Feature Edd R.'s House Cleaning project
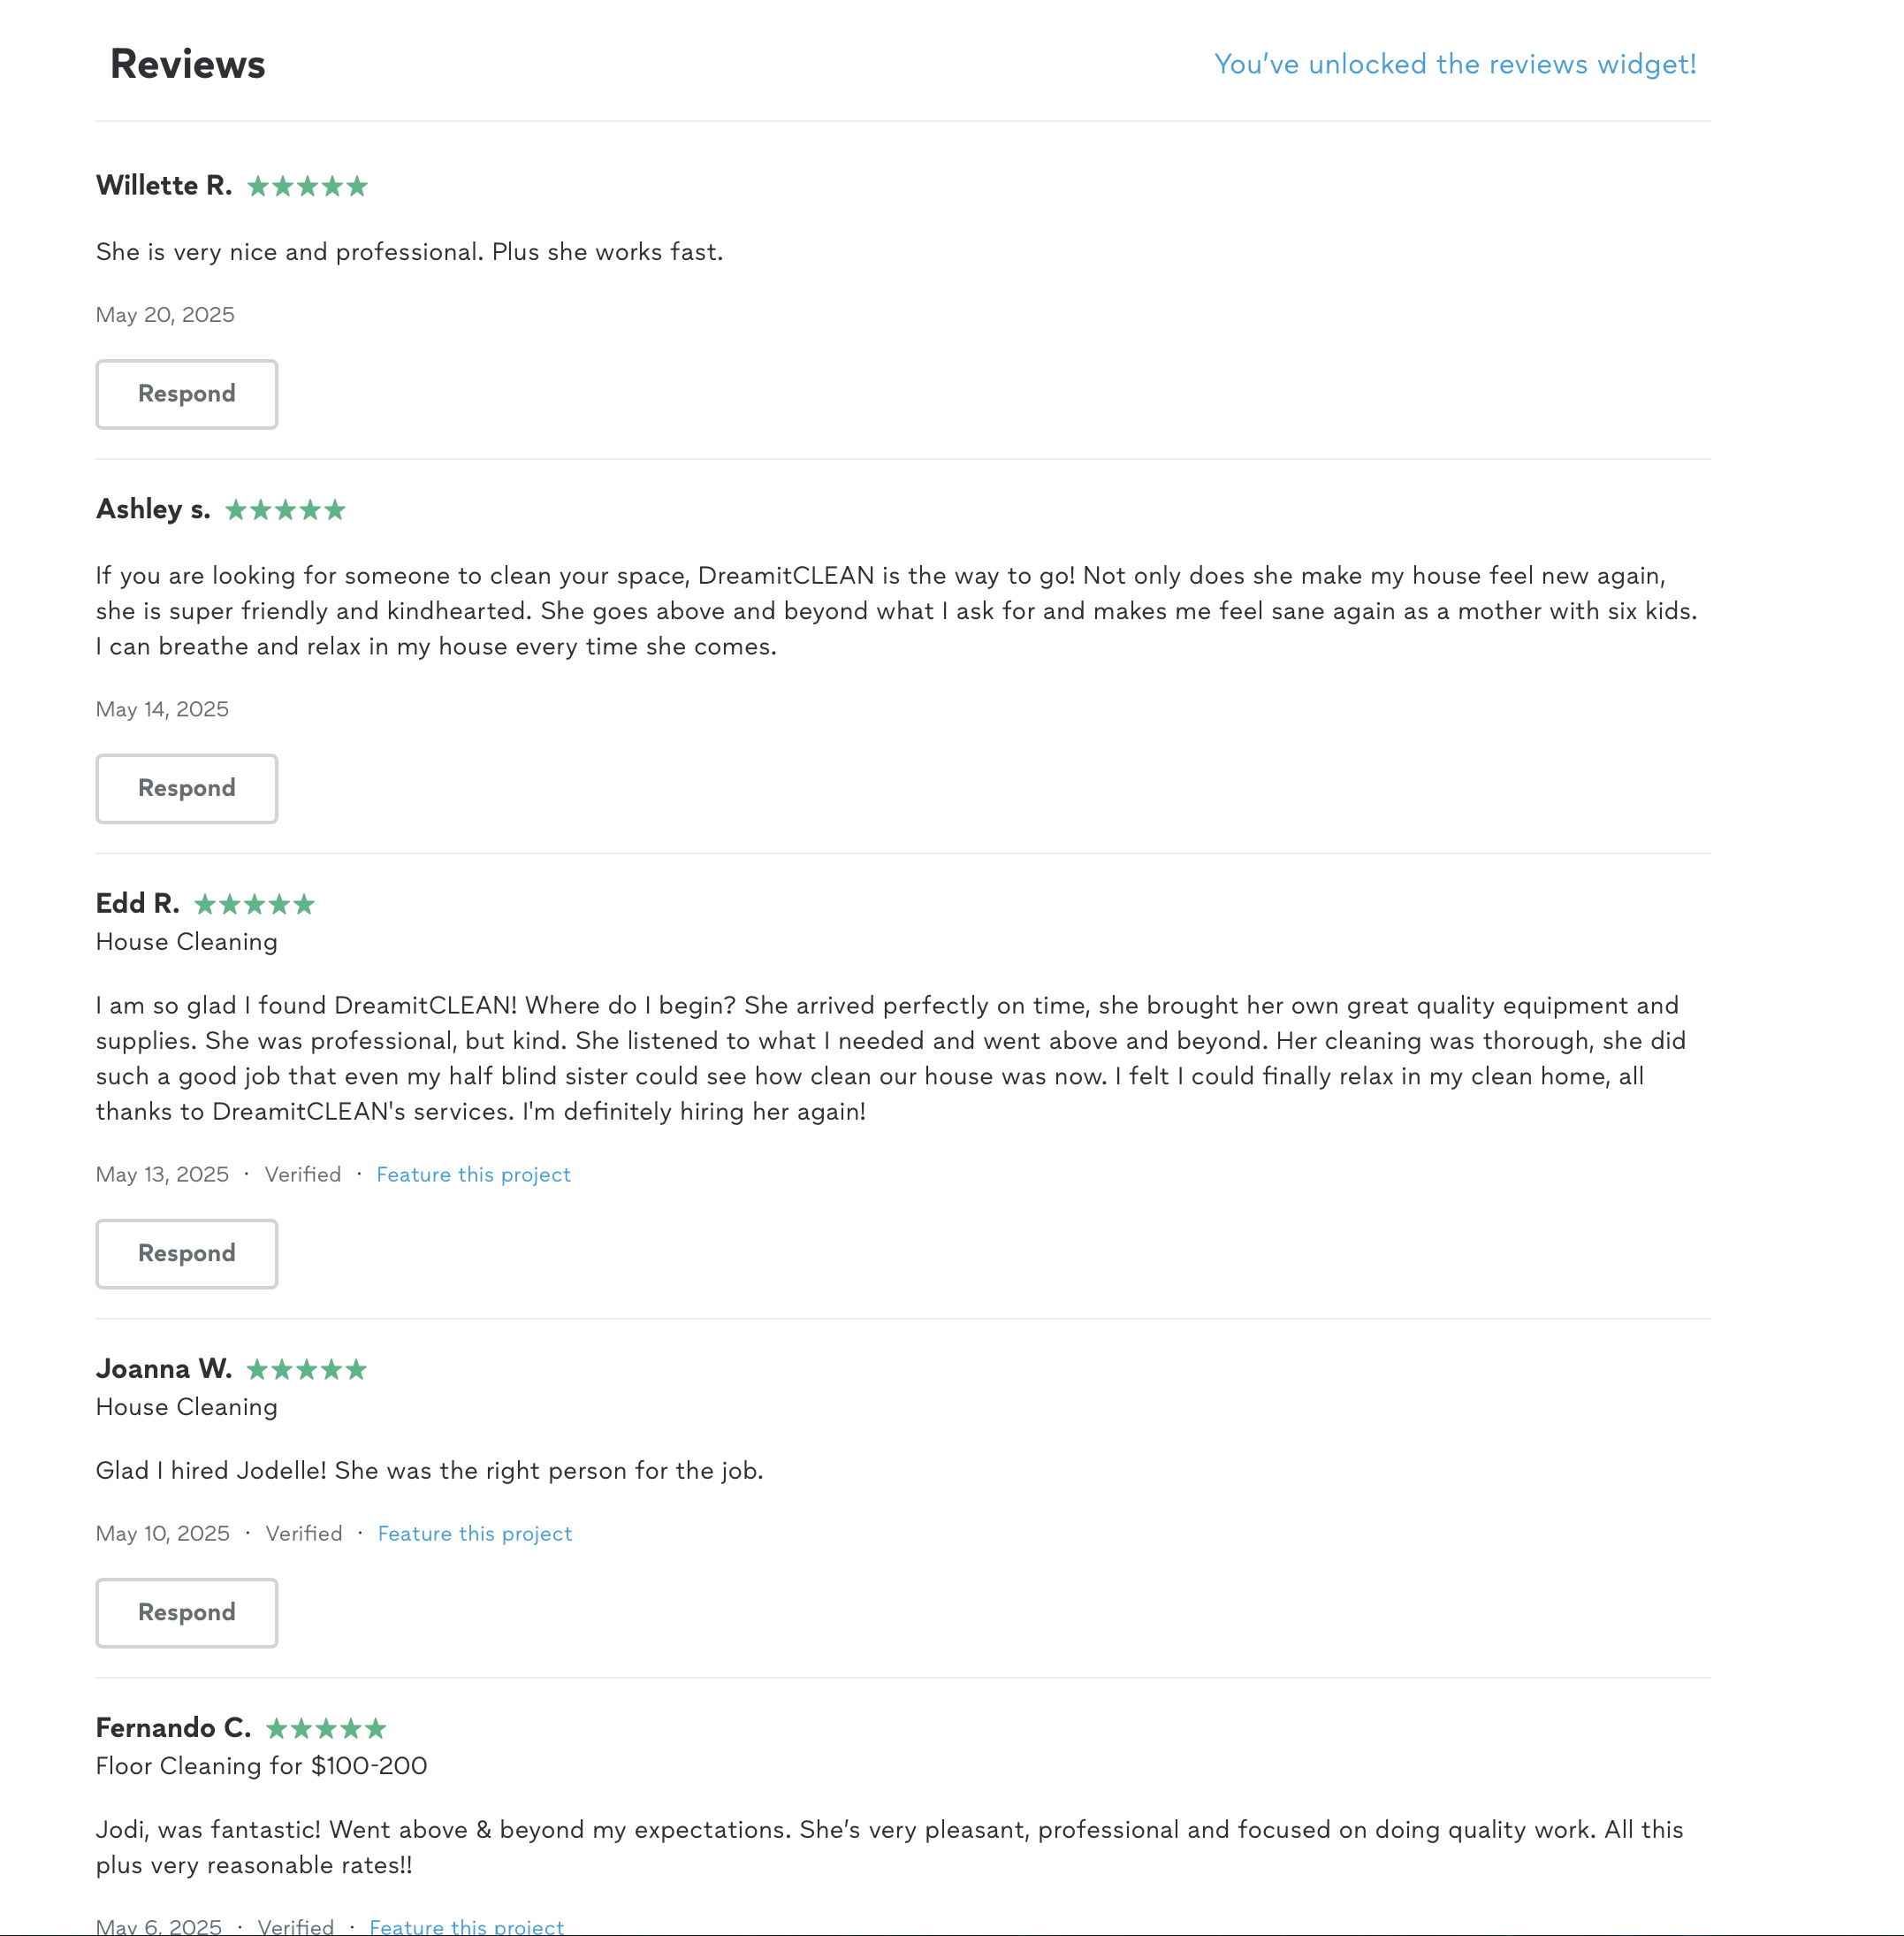 [473, 1175]
